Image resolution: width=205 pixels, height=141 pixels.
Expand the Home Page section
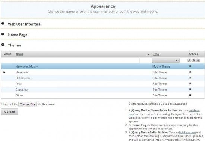[3, 34]
